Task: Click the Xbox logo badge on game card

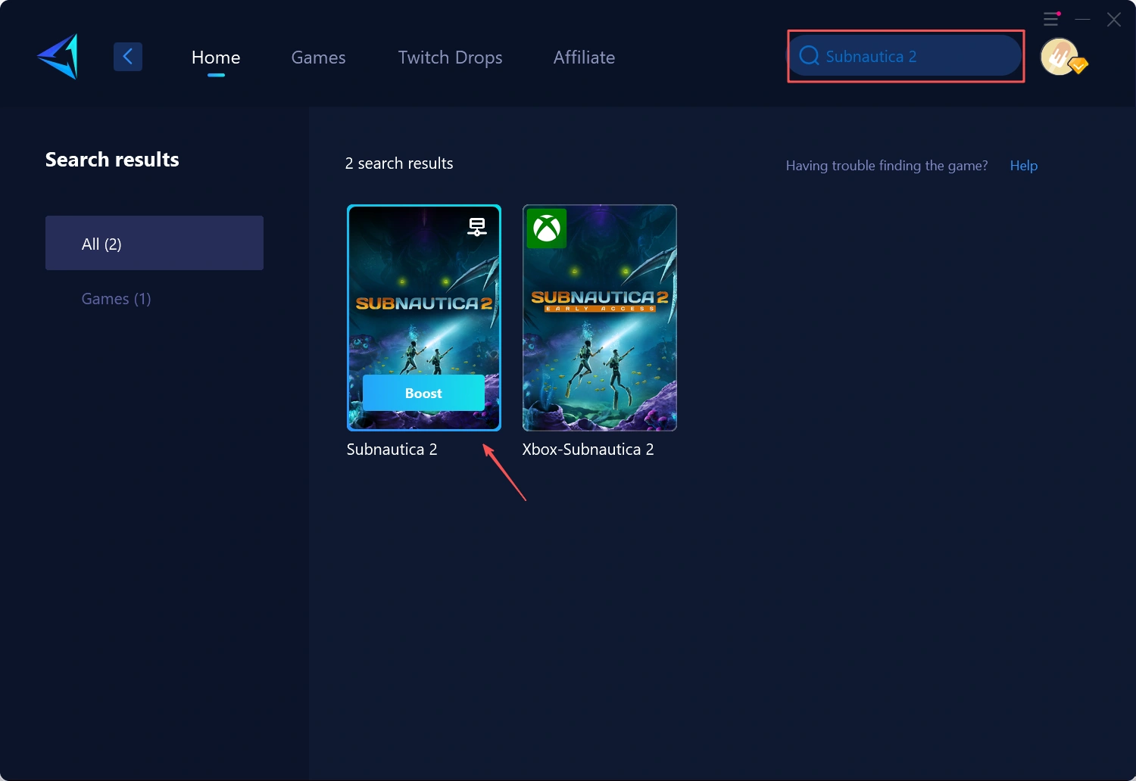Action: pos(547,228)
